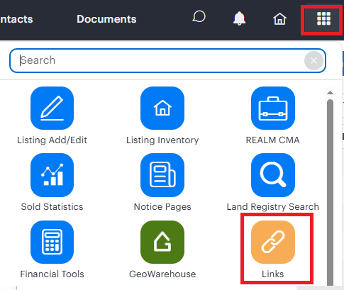Open the orange Links chain icon

[273, 242]
